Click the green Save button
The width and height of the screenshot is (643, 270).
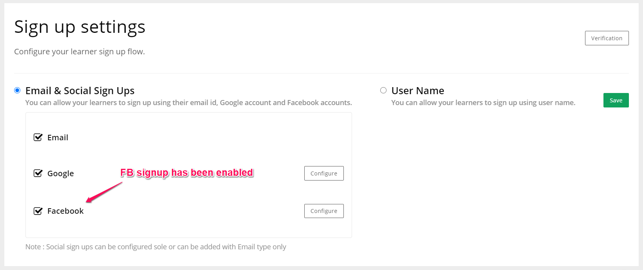pyautogui.click(x=616, y=100)
